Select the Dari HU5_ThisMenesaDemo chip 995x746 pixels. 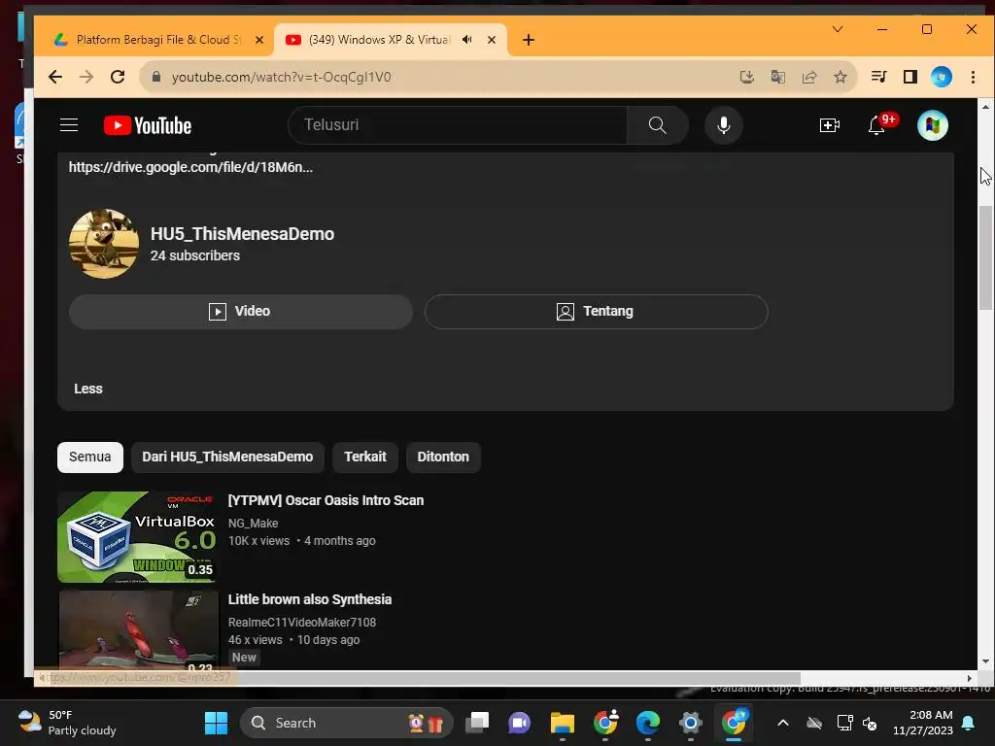[227, 457]
